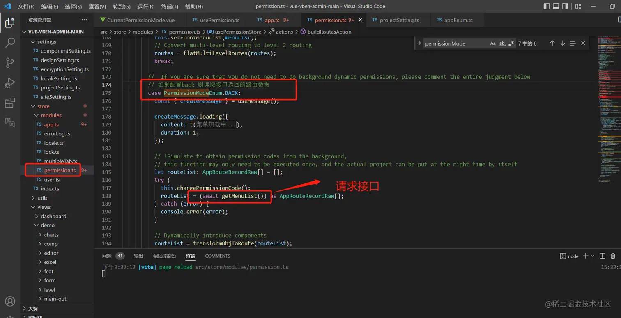Go to next find match
Screen dimensions: 621x318
click(563, 43)
